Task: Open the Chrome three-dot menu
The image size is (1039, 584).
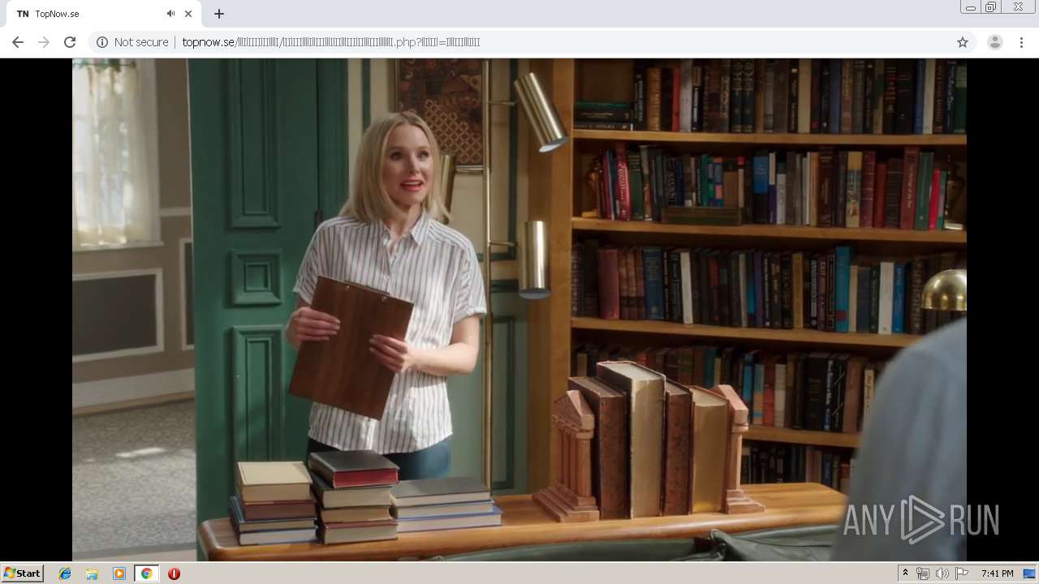Action: click(x=1022, y=42)
